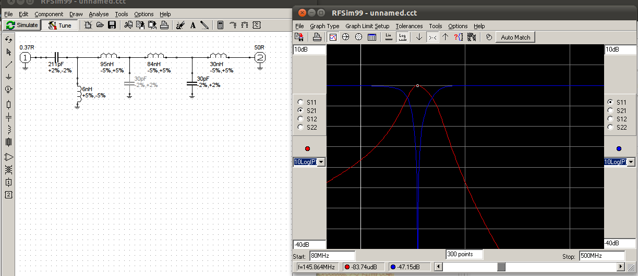Select Port 1 symbol in schematic
This screenshot has width=638, height=276.
pyautogui.click(x=25, y=58)
